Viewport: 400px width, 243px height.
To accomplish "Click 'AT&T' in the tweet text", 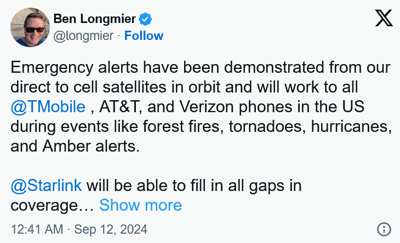I will tap(119, 107).
